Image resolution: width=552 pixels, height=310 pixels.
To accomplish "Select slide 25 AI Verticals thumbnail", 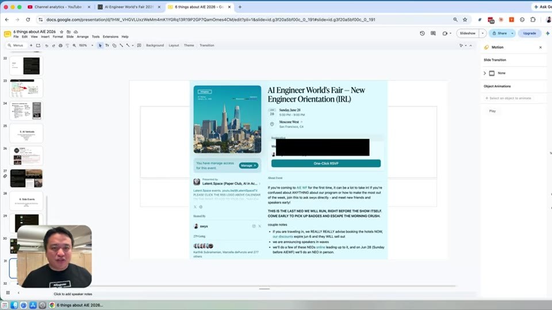I will (x=26, y=133).
